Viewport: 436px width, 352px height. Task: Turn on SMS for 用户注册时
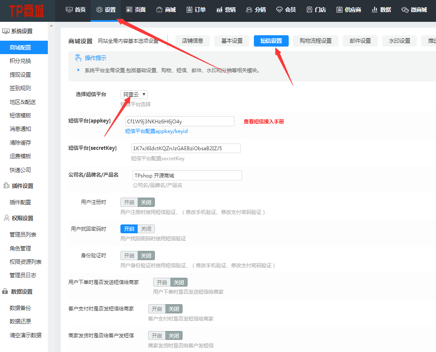(x=129, y=202)
